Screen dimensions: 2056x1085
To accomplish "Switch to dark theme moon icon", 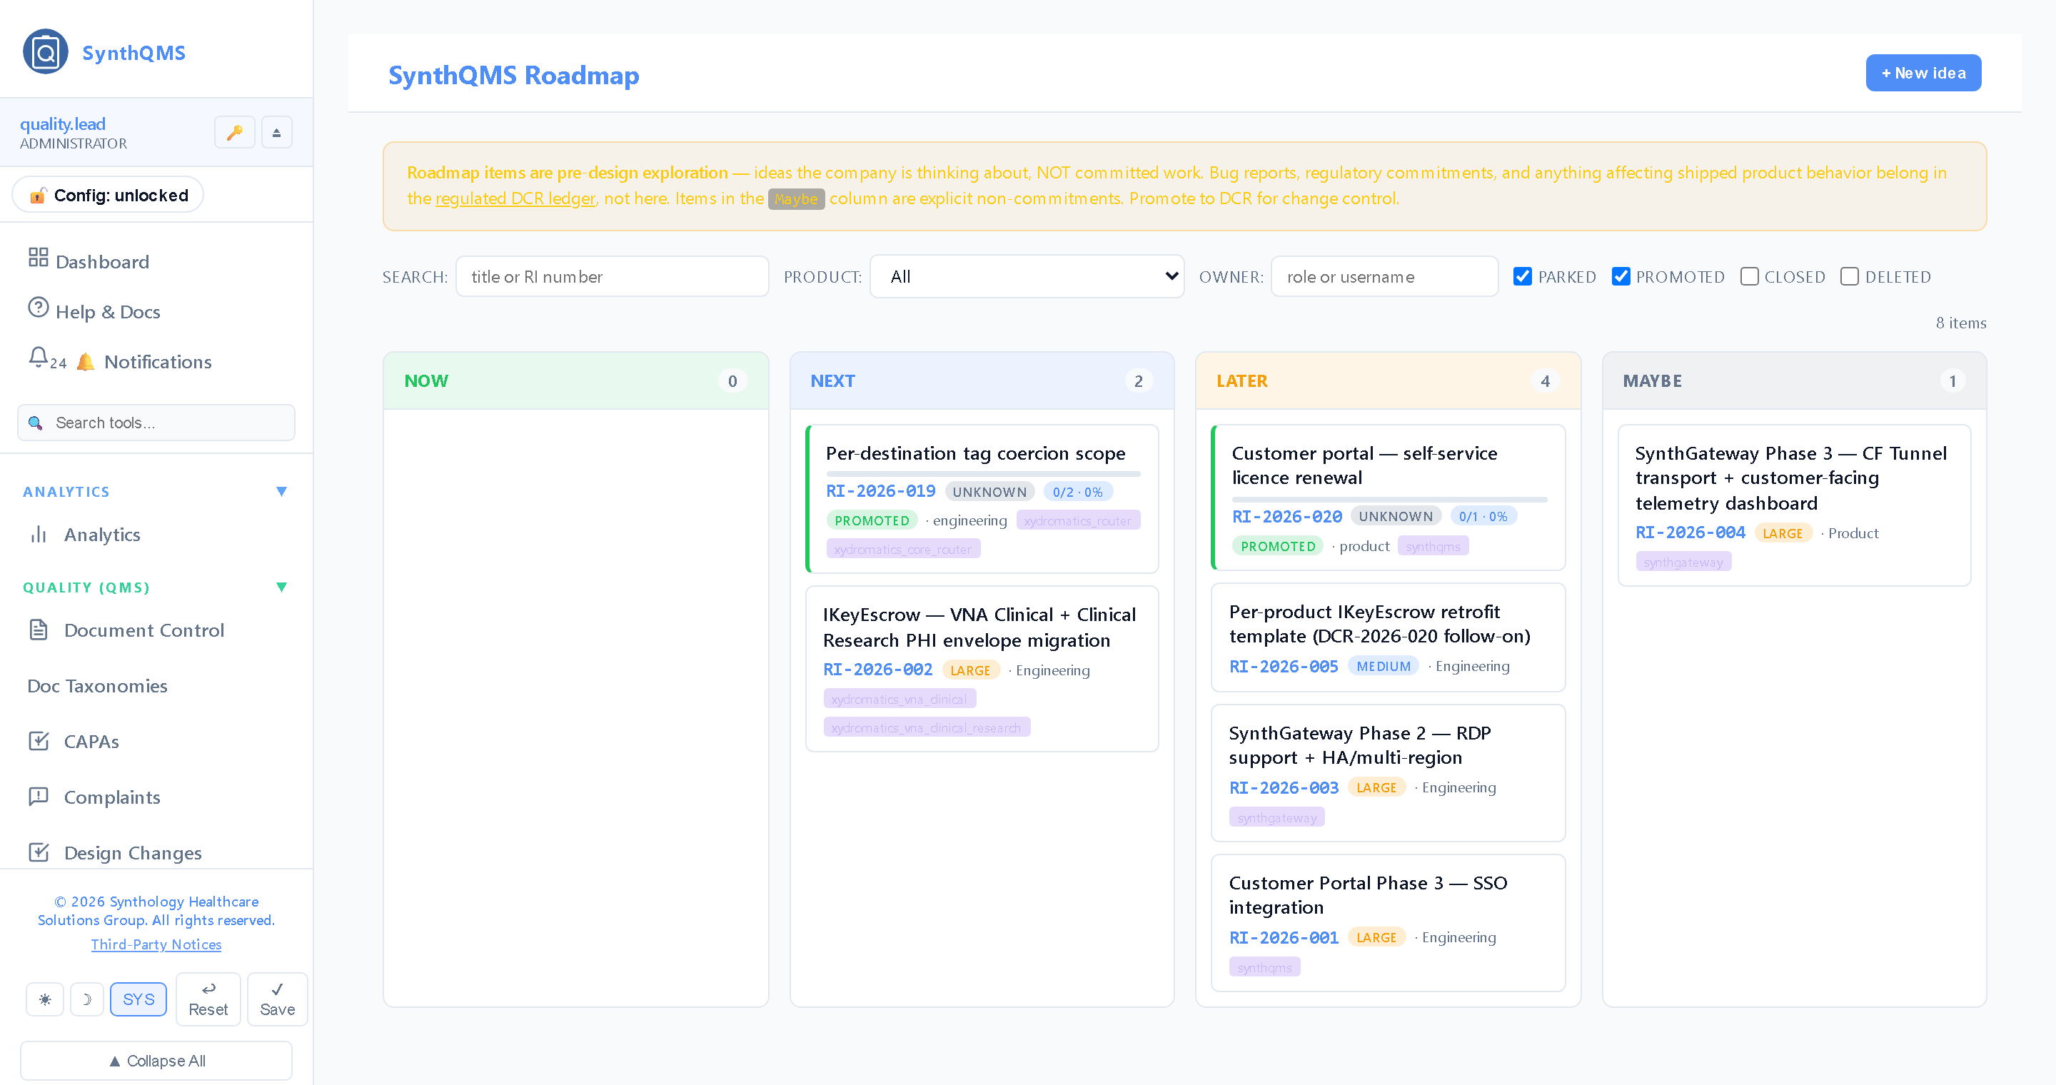I will [x=87, y=999].
